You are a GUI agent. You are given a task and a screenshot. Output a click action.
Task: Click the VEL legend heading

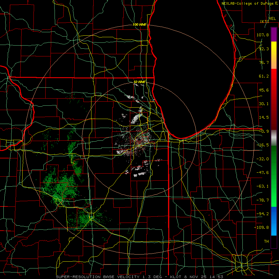pyautogui.click(x=272, y=19)
